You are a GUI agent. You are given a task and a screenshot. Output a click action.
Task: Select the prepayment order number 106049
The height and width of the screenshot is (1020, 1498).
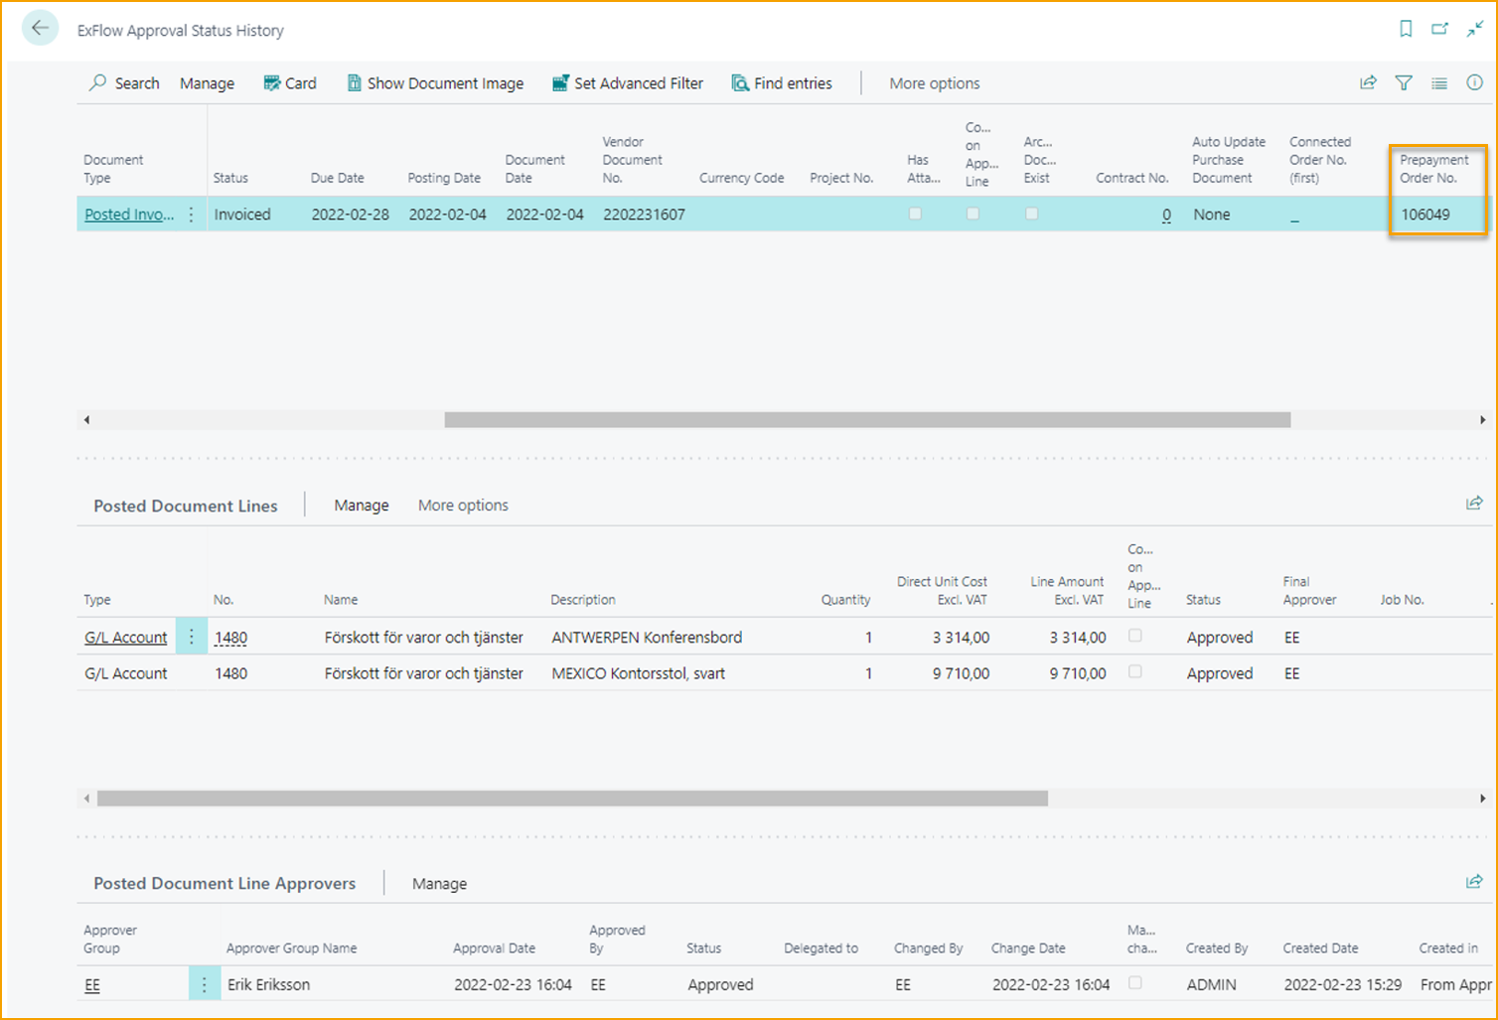(1425, 215)
